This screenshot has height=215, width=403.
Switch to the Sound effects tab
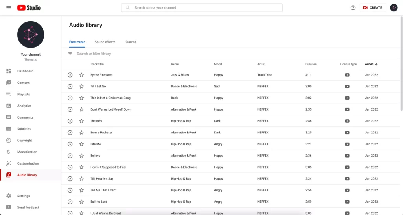105,42
